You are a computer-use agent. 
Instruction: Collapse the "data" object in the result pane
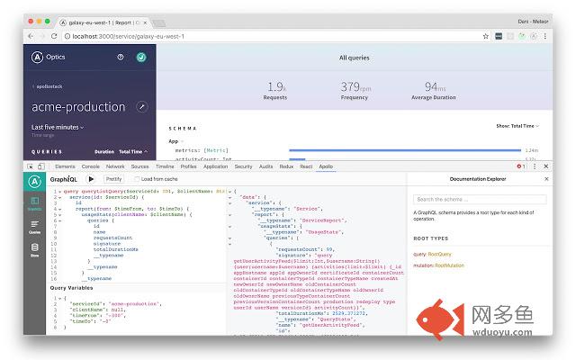(x=230, y=197)
